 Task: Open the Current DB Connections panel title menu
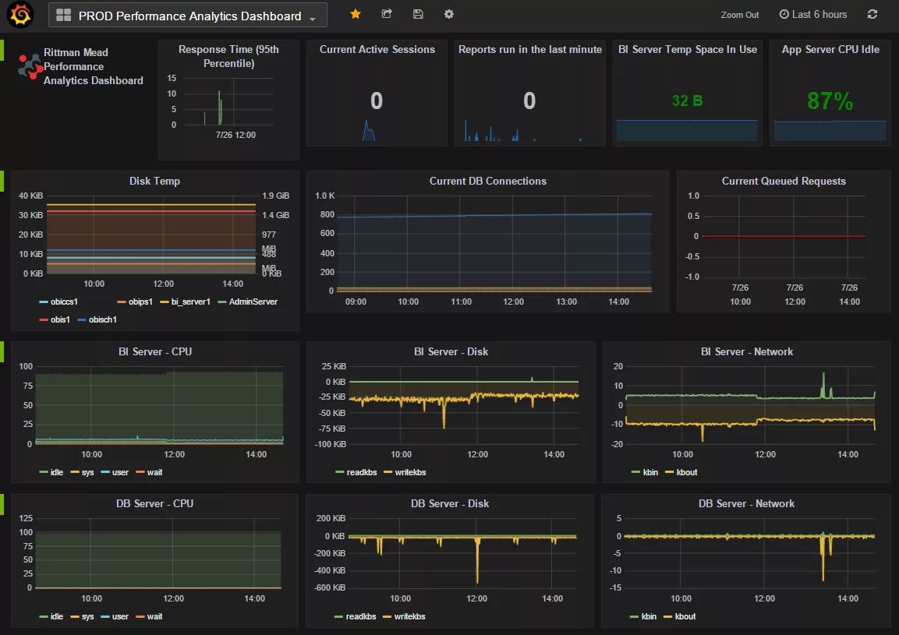pos(488,181)
